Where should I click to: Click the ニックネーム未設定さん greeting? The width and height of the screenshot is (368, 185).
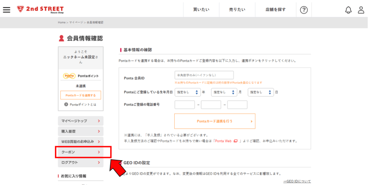coord(80,59)
